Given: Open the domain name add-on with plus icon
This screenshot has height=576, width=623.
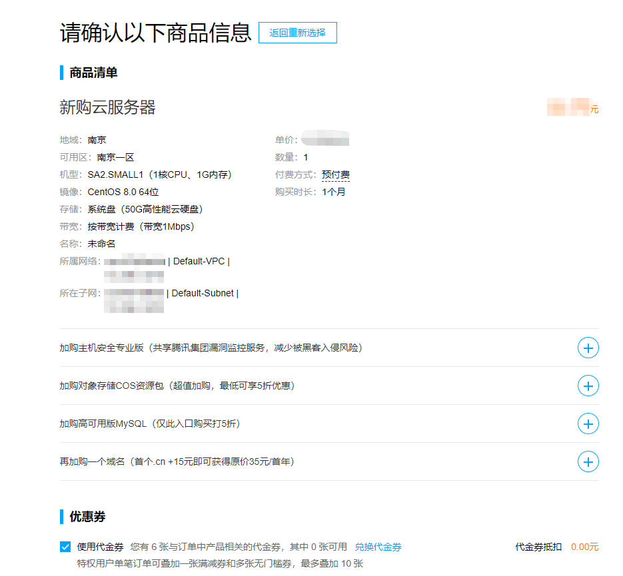Looking at the screenshot, I should pos(587,461).
